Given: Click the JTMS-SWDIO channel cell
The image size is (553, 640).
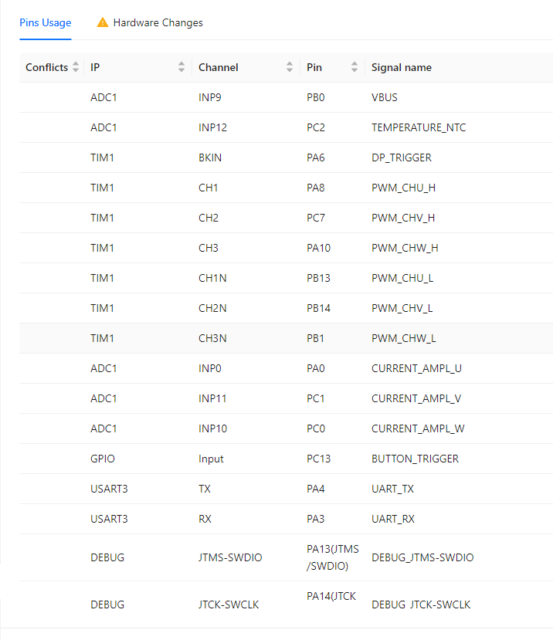Looking at the screenshot, I should [230, 557].
